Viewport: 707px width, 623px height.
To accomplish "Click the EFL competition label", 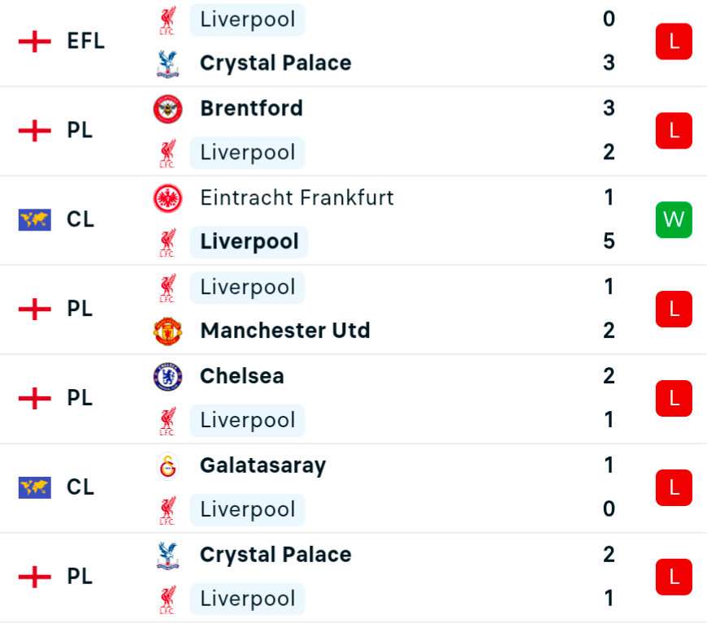I will pyautogui.click(x=85, y=41).
